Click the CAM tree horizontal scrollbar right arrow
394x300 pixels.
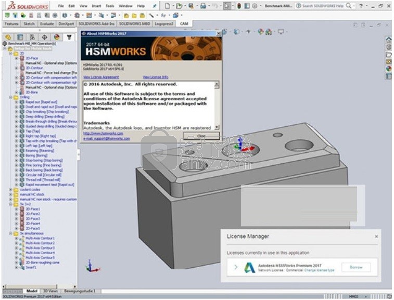point(75,286)
